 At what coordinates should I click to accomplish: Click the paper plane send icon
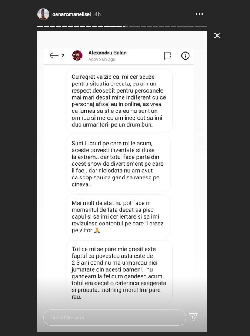193,317
